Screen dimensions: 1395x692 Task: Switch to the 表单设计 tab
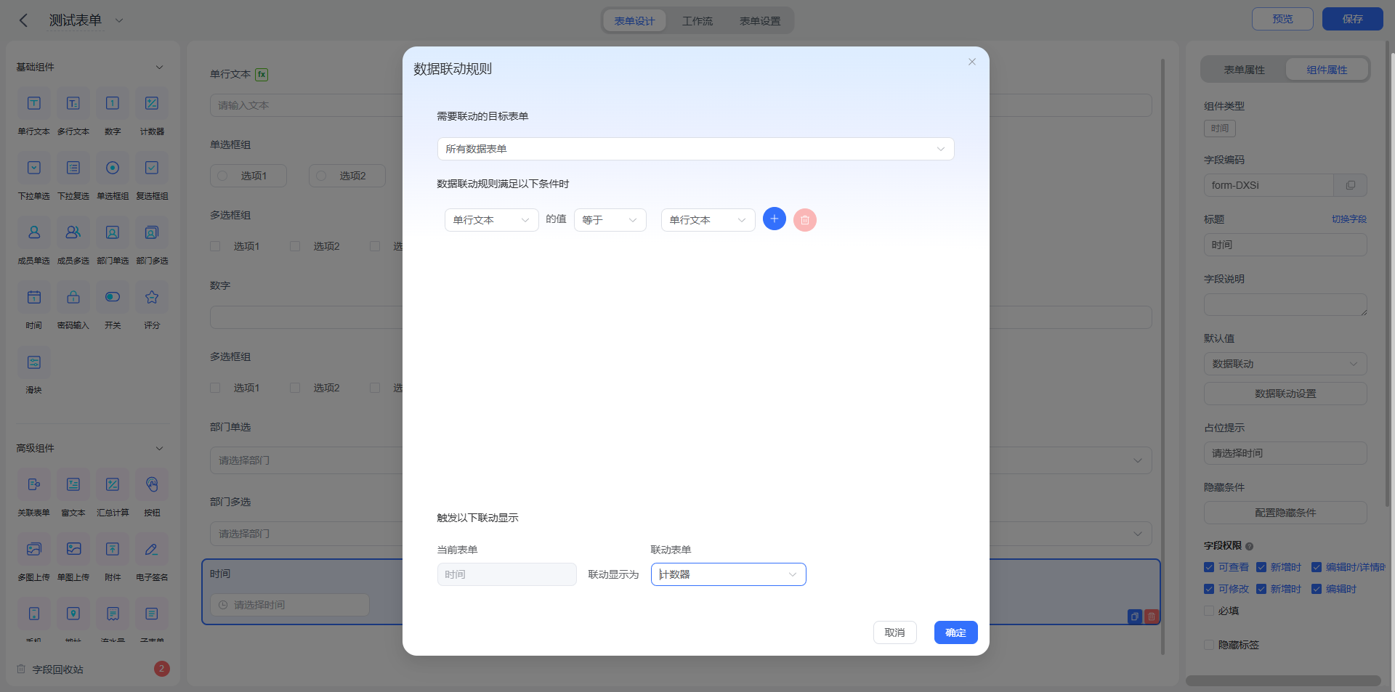634,21
